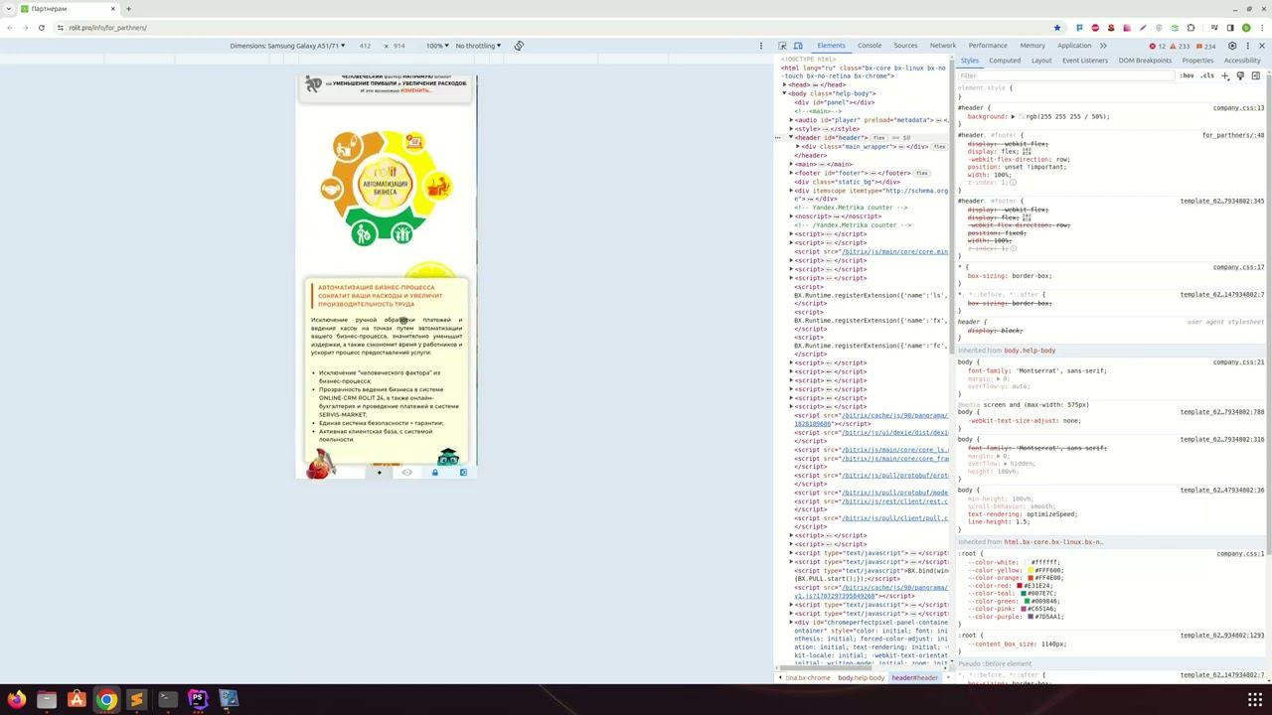This screenshot has width=1272, height=715.
Task: Open device toolbar more options menu
Action: [x=761, y=46]
